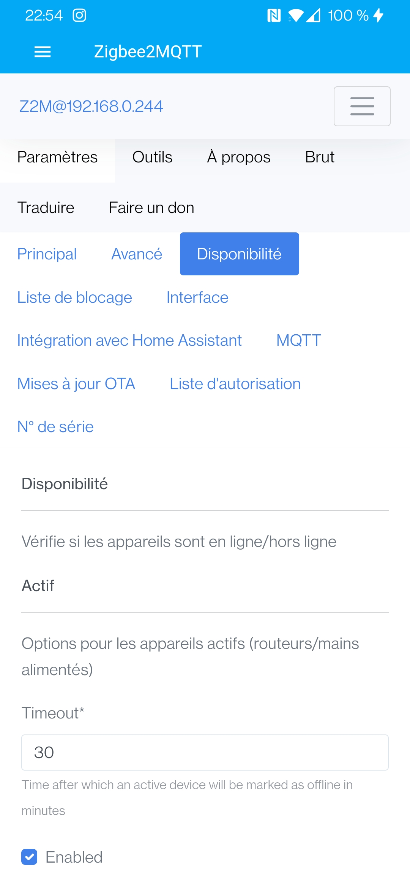Screen dimensions: 410x890
Task: Open the app drawer hamburger menu
Action: pyautogui.click(x=43, y=52)
